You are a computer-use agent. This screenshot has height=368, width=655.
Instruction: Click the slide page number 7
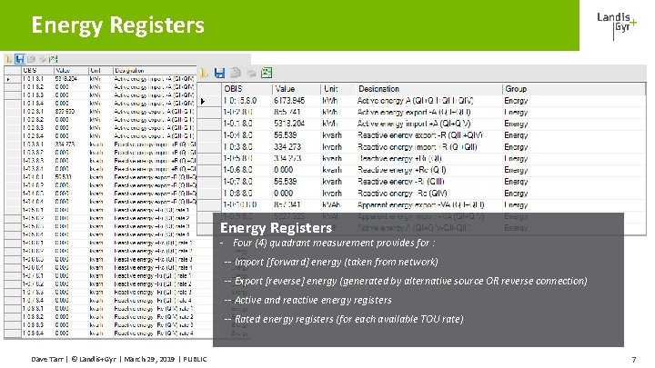(634, 360)
